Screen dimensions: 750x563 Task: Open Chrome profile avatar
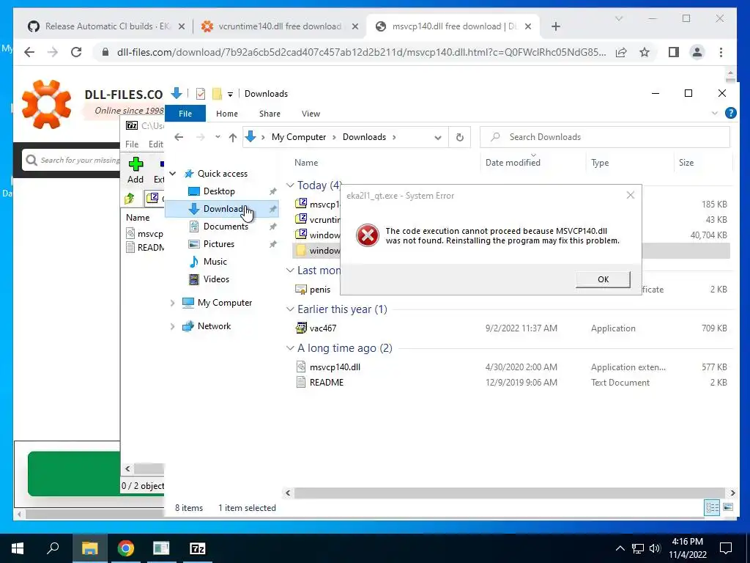[x=697, y=52]
